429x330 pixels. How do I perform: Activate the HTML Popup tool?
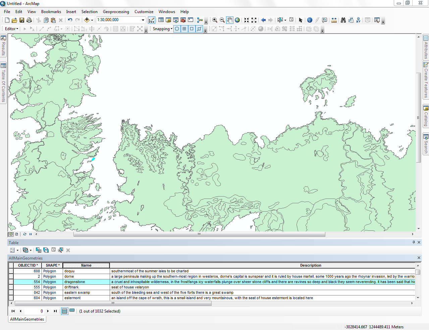click(x=324, y=20)
